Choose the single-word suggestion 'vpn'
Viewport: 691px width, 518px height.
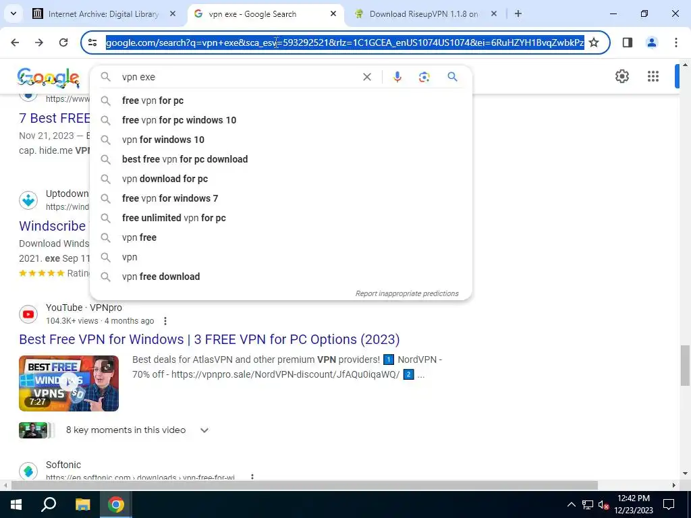(x=281, y=257)
